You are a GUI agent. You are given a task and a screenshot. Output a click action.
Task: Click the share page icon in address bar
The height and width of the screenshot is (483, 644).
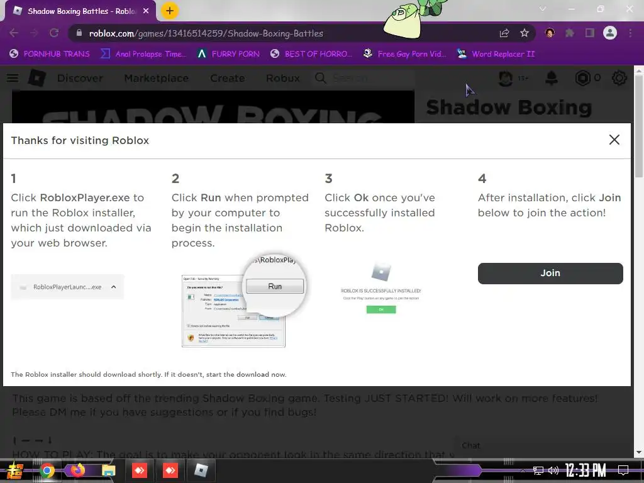pos(504,33)
